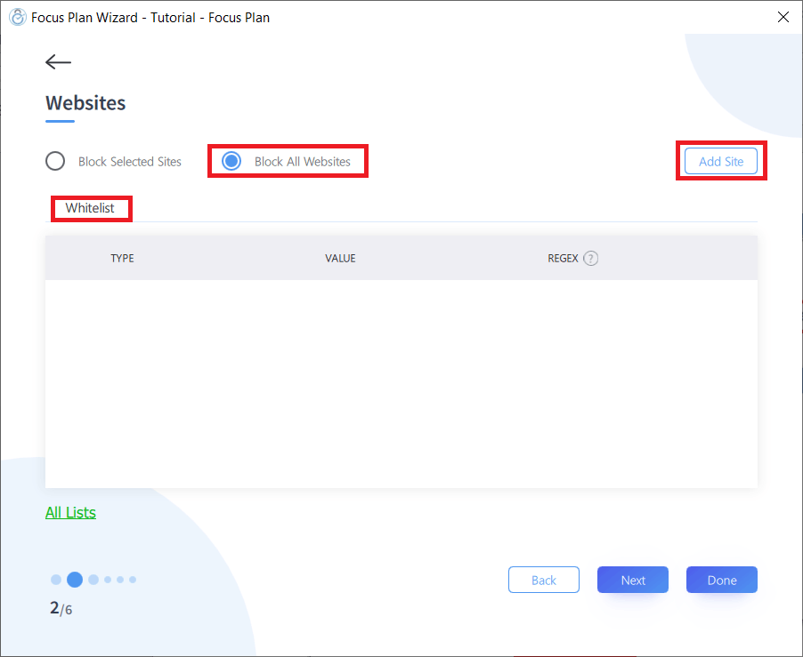Click the Back button
The image size is (803, 657).
point(543,579)
